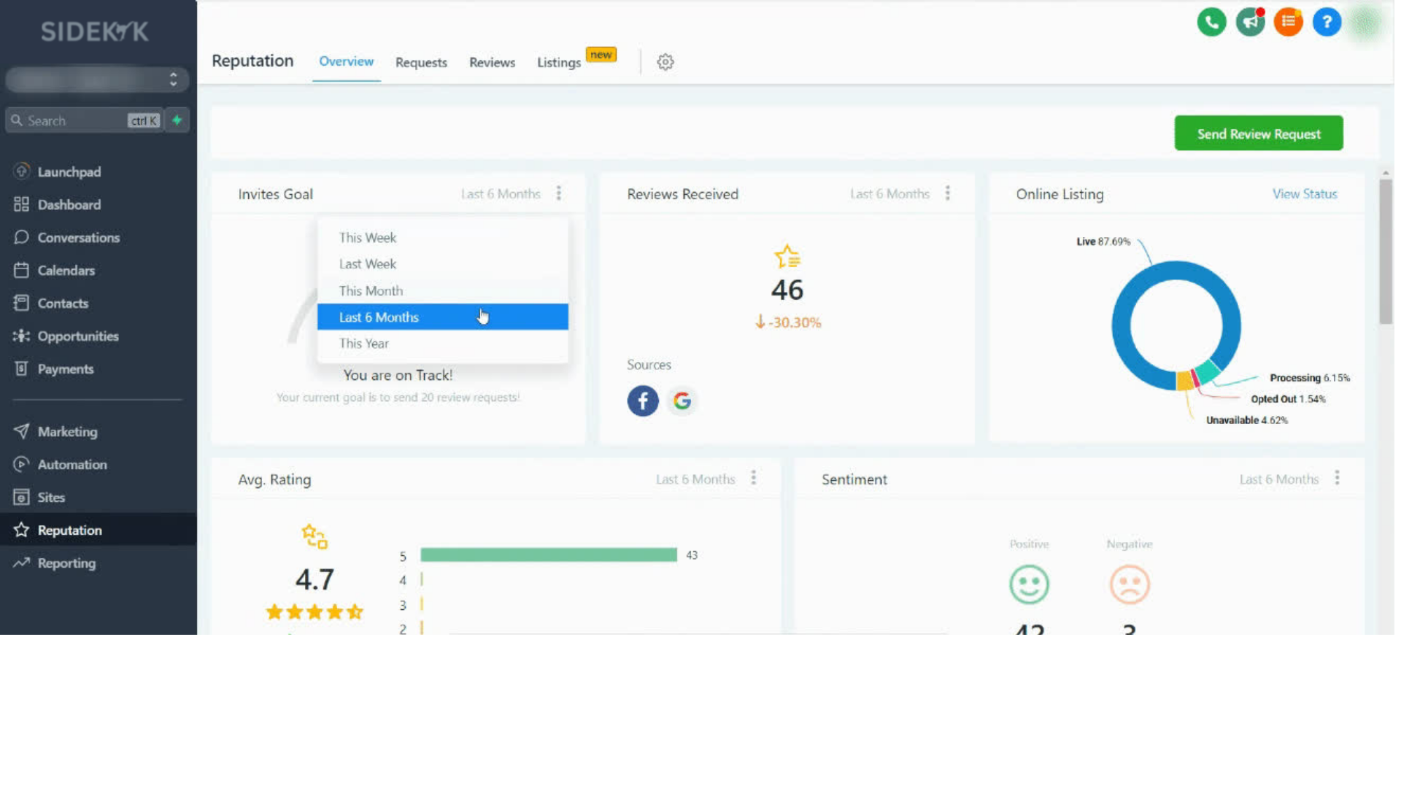1401x788 pixels.
Task: Click the green quick-add lightning icon
Action: pos(177,120)
